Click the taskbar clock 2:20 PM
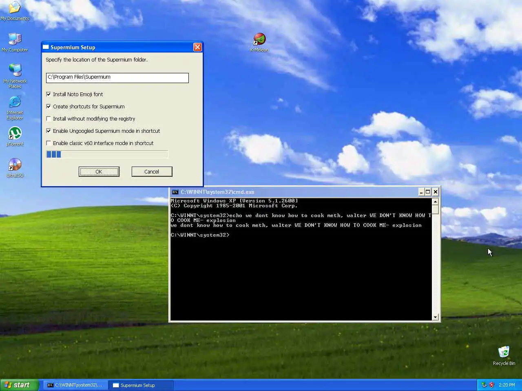Image resolution: width=522 pixels, height=391 pixels. pos(507,385)
